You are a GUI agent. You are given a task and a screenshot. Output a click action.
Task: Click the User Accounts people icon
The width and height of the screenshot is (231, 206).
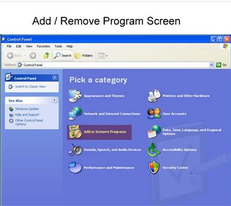tap(154, 114)
